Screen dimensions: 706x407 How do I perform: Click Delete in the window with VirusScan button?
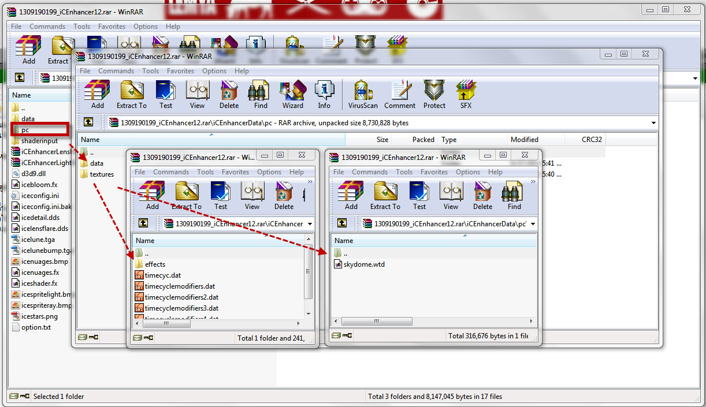pos(229,94)
